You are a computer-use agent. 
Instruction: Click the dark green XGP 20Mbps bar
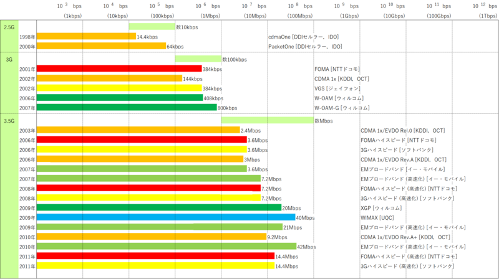[159, 208]
